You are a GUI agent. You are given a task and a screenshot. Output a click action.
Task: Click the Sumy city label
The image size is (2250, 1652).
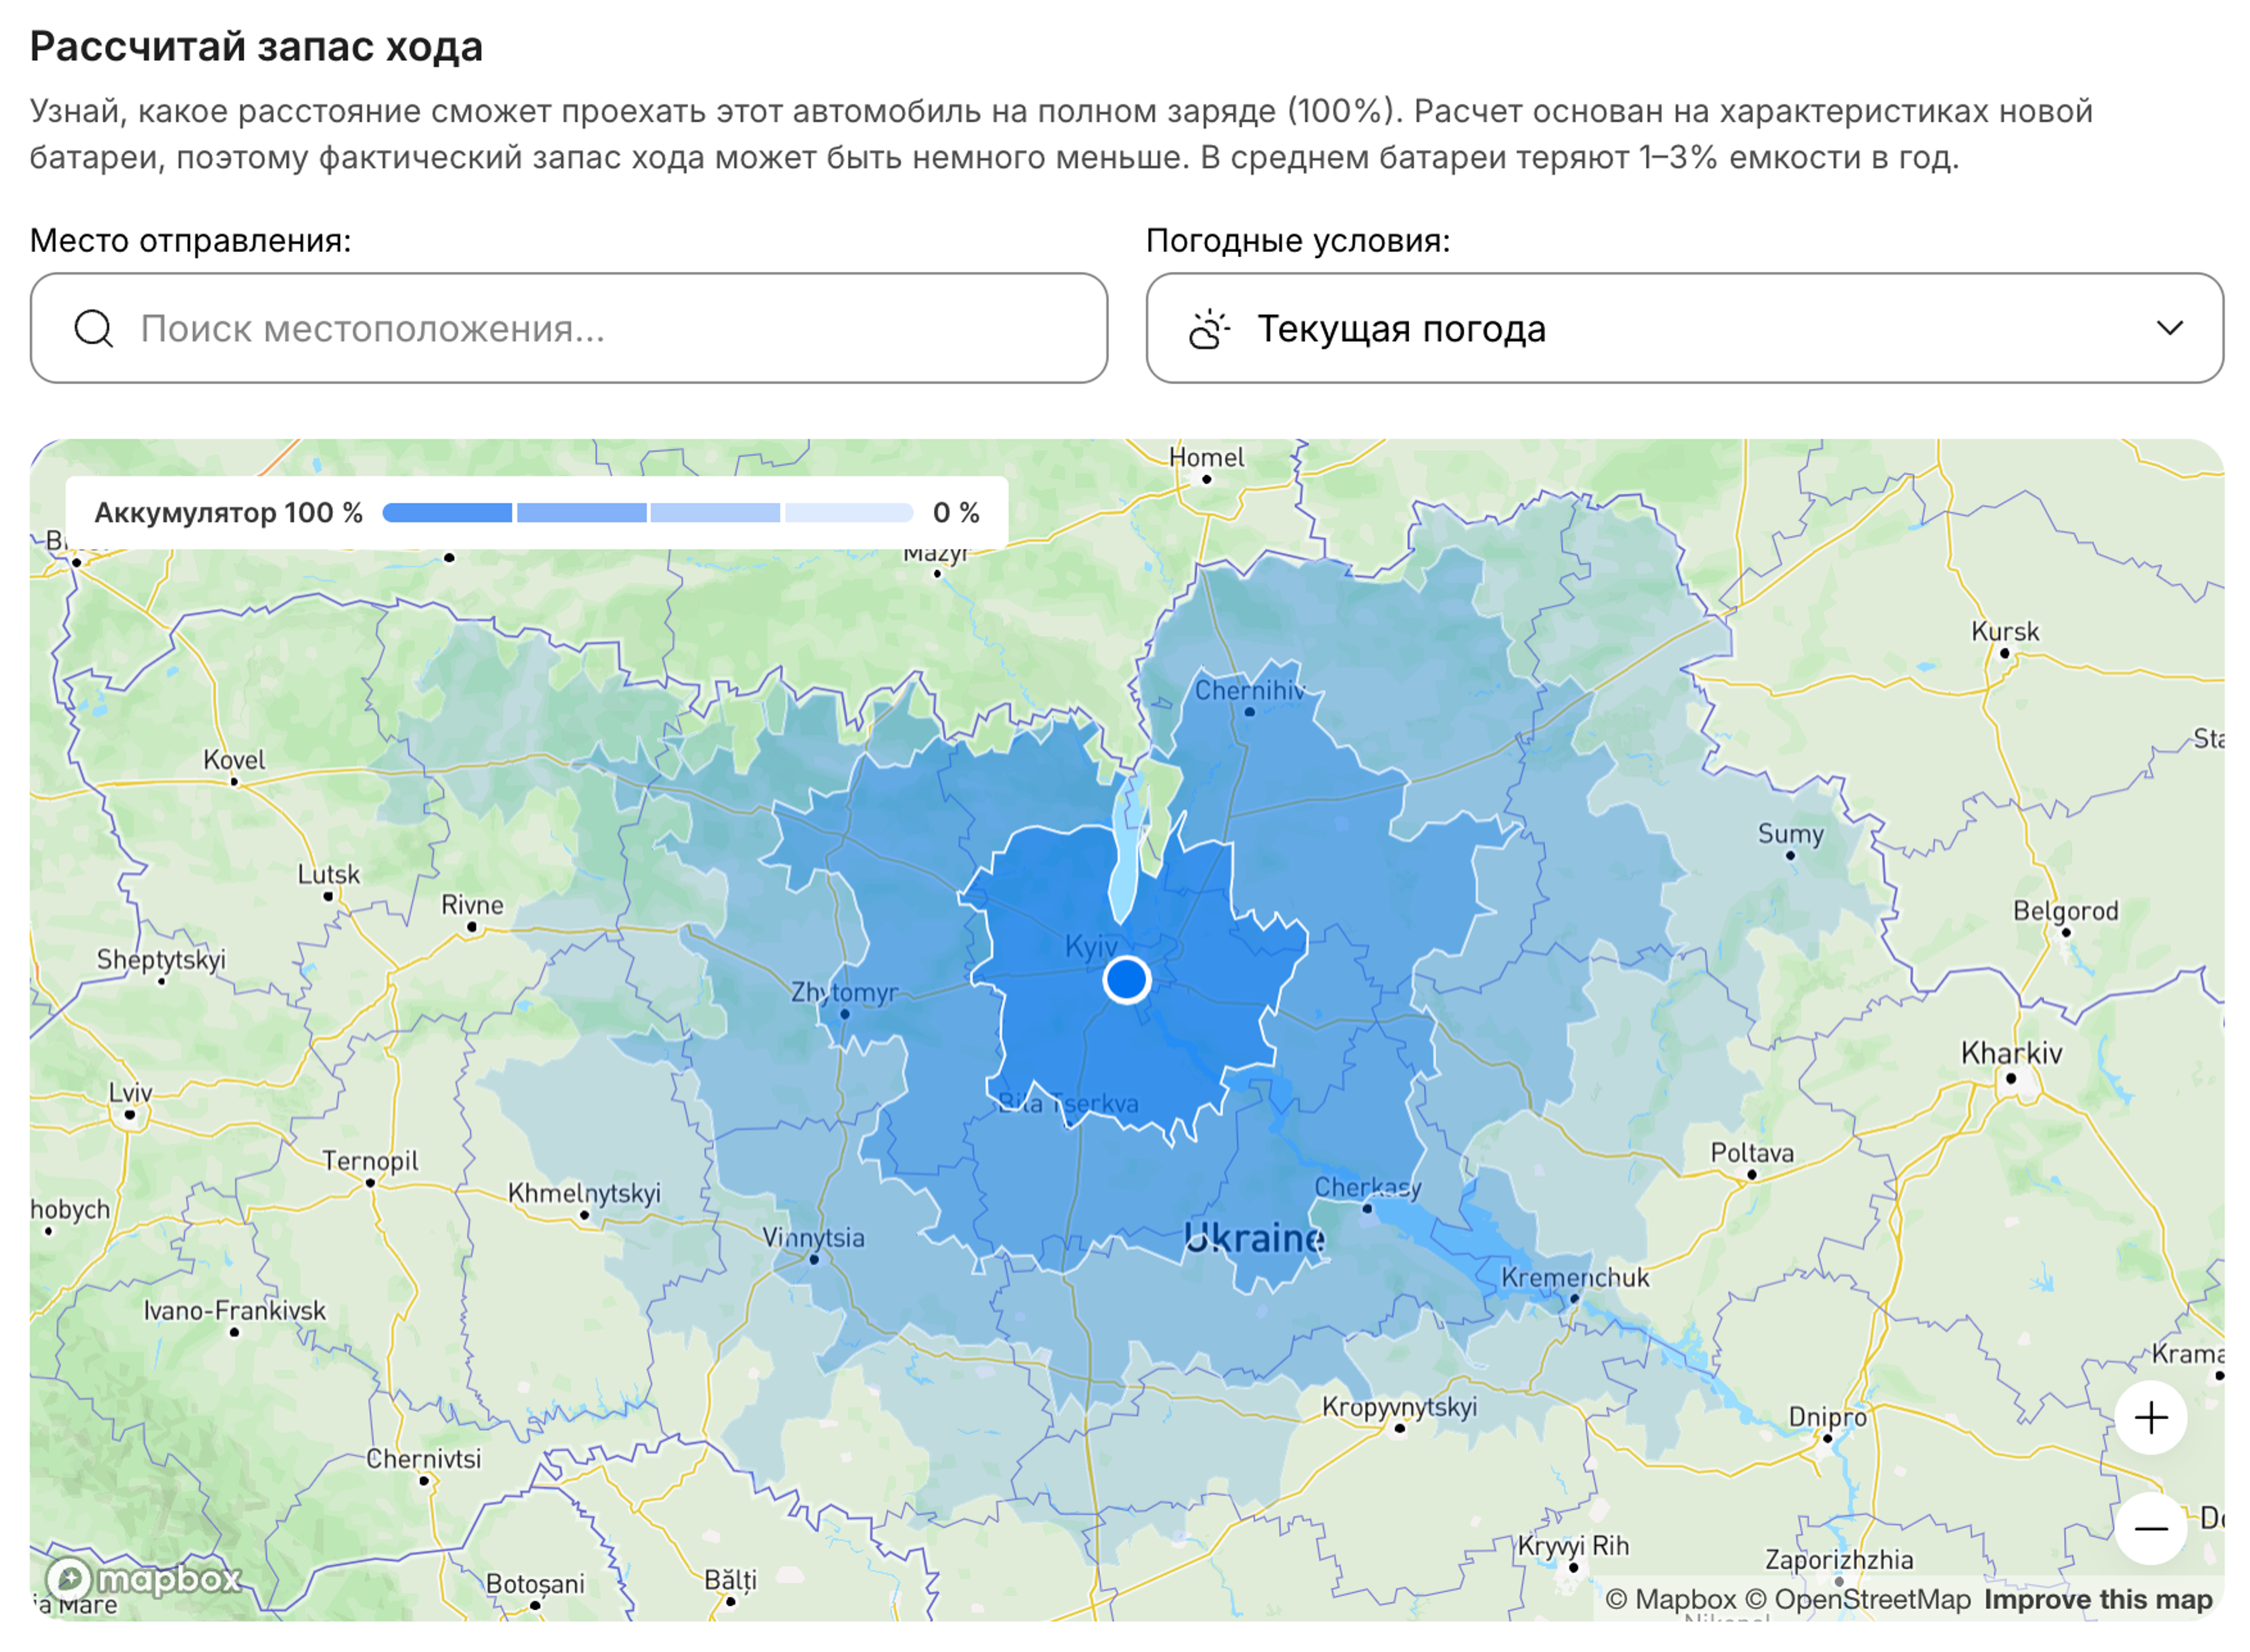coord(1790,834)
